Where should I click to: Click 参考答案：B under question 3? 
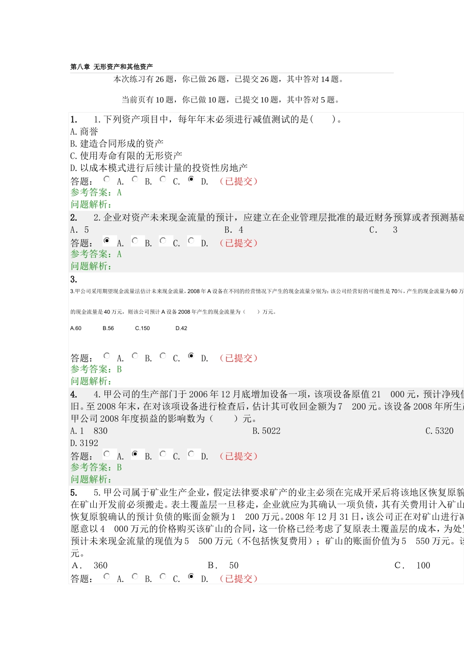[96, 369]
